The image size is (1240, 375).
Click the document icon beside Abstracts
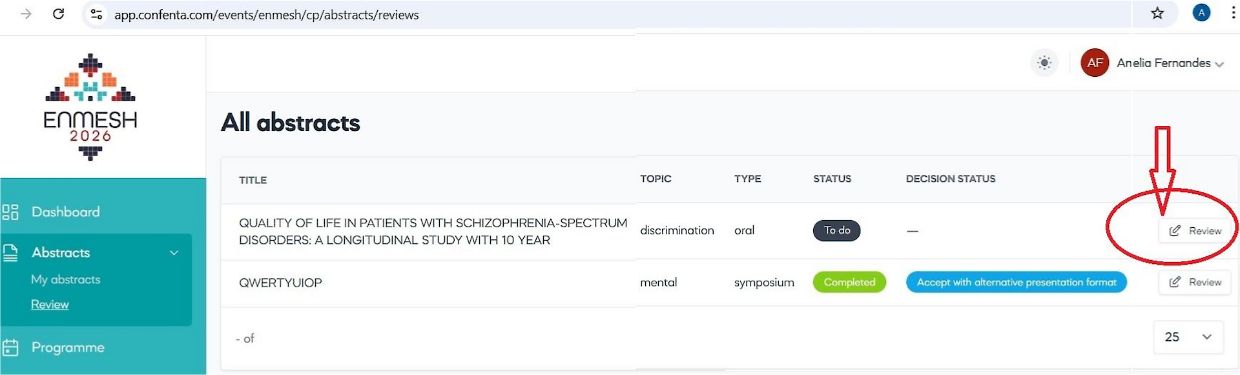pos(12,252)
